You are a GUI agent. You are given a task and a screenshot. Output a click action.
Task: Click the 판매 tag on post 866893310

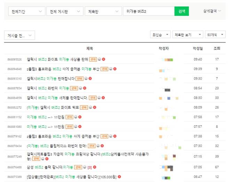click(x=79, y=79)
